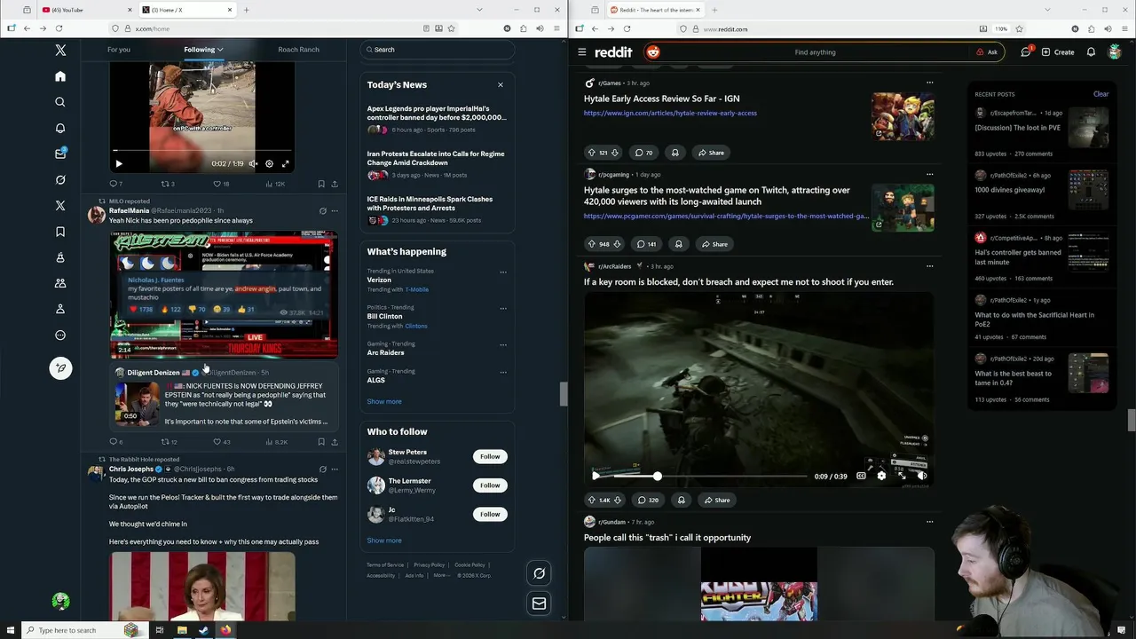Screen dimensions: 1136x639
Task: Upvote the Hytale IGN review post
Action: point(592,153)
